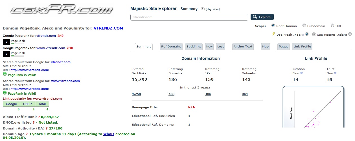Viewport: 355px width, 141px height.
Task: Click the 186 Referring Domains value
Action: coord(173,79)
